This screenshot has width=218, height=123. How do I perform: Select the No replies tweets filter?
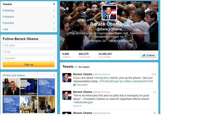click(84, 67)
